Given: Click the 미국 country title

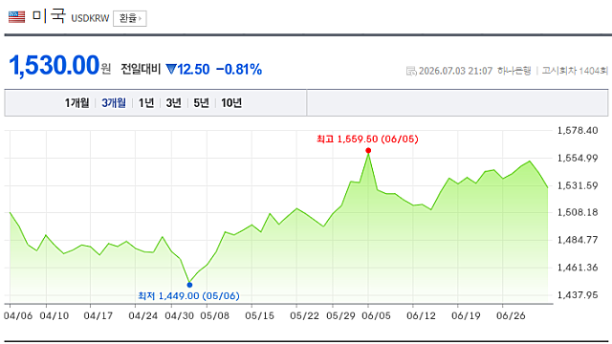Looking at the screenshot, I should pyautogui.click(x=49, y=16).
